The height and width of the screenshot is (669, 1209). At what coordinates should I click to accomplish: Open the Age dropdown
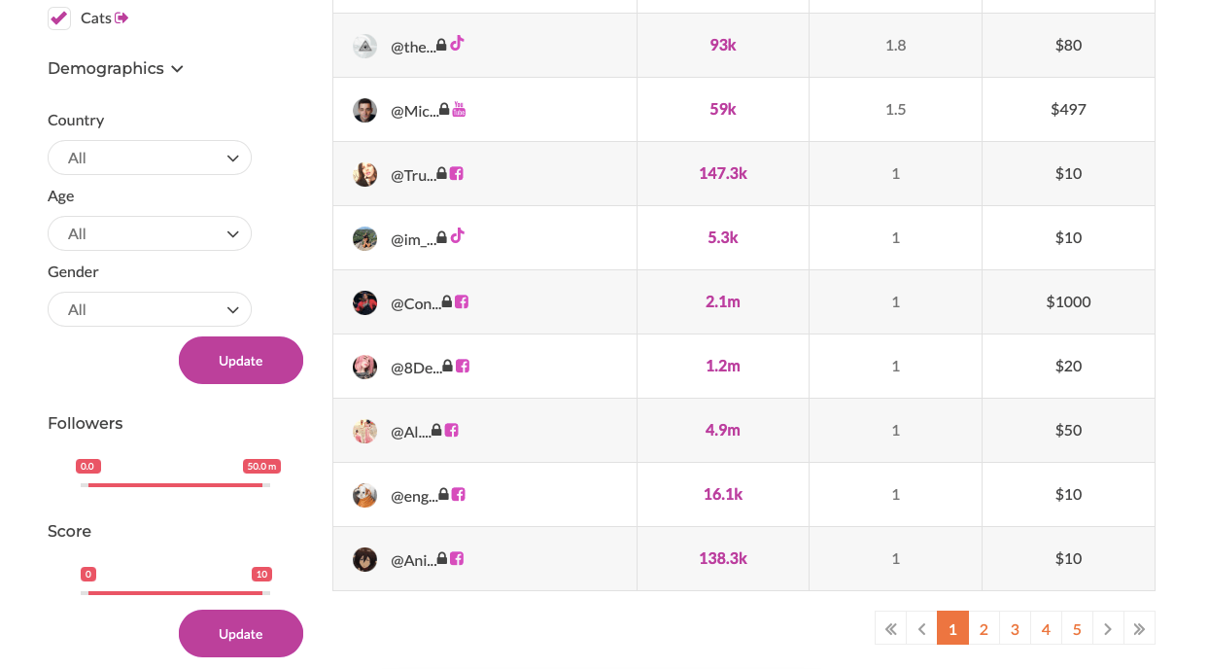tap(150, 233)
